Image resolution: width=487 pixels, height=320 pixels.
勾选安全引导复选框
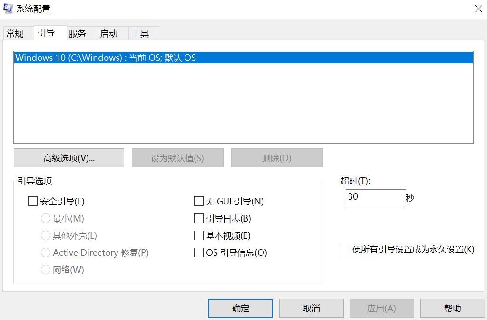point(33,201)
